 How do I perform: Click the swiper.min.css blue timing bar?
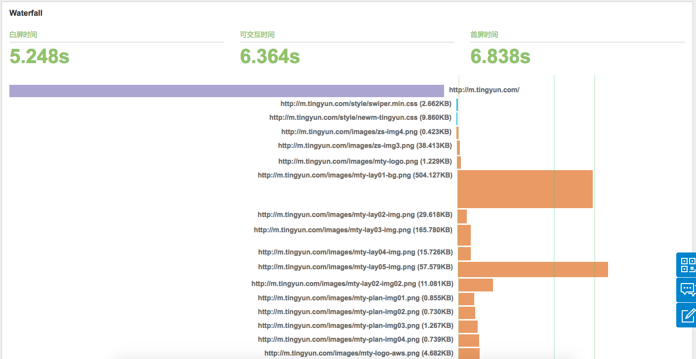click(457, 105)
